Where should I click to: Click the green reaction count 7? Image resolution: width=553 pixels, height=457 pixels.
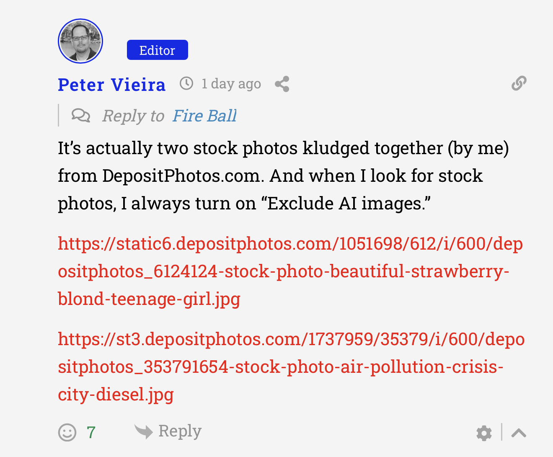pyautogui.click(x=91, y=432)
